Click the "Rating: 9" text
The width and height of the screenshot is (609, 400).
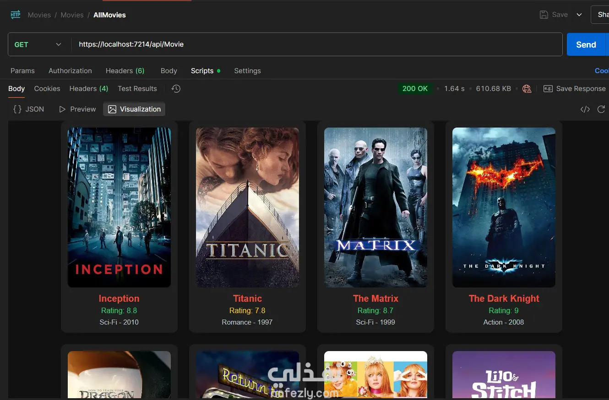tap(504, 310)
